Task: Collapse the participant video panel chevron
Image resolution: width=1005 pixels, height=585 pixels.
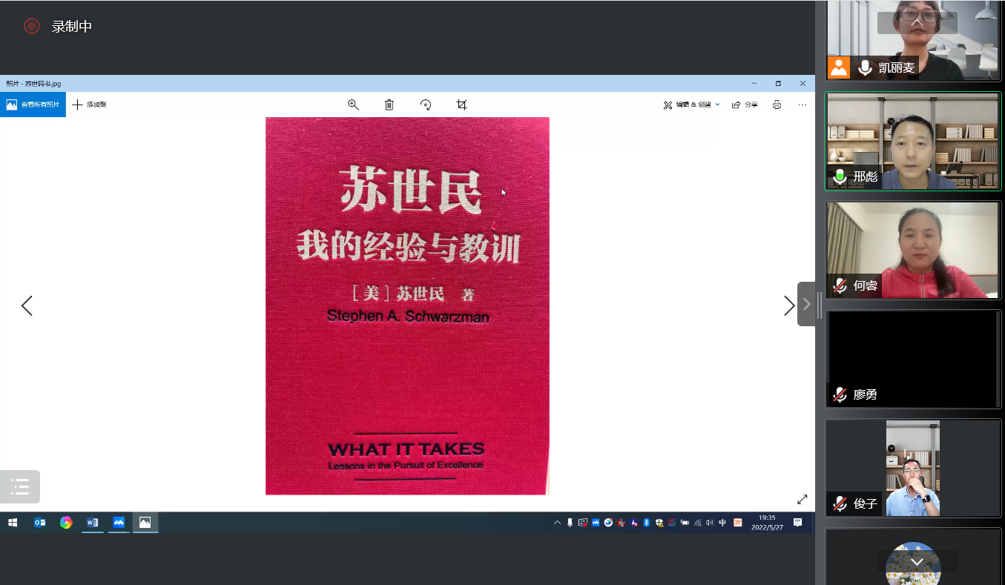Action: click(806, 304)
